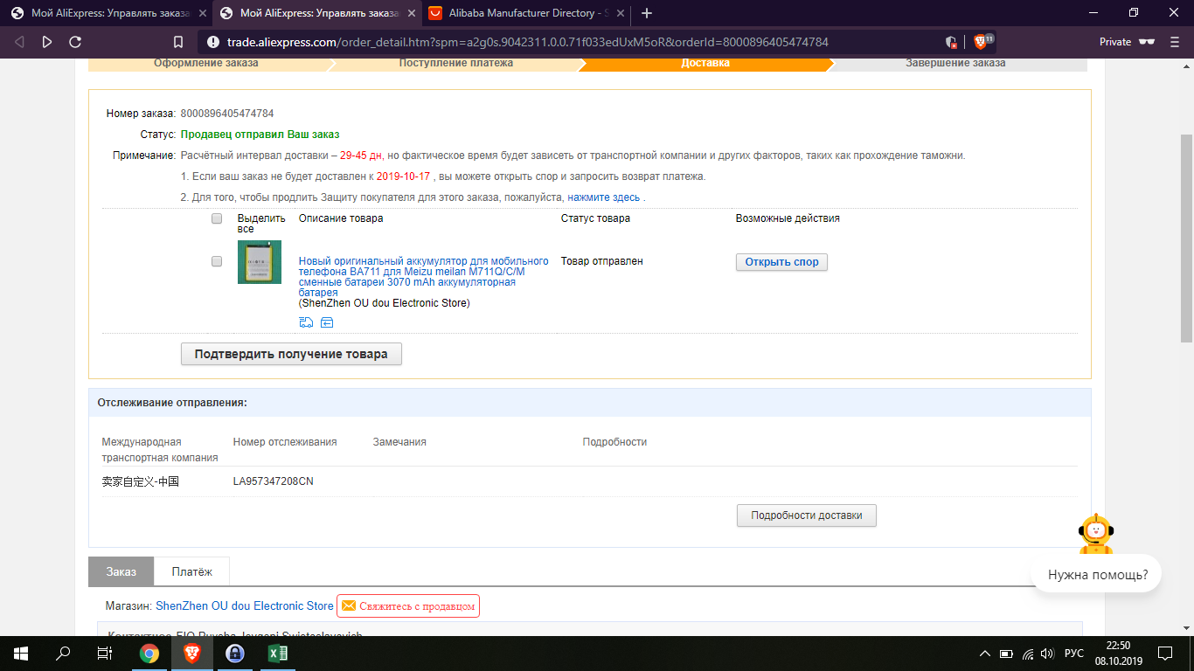Select the active Мой AliExpress tab
The width and height of the screenshot is (1194, 671).
click(x=316, y=13)
